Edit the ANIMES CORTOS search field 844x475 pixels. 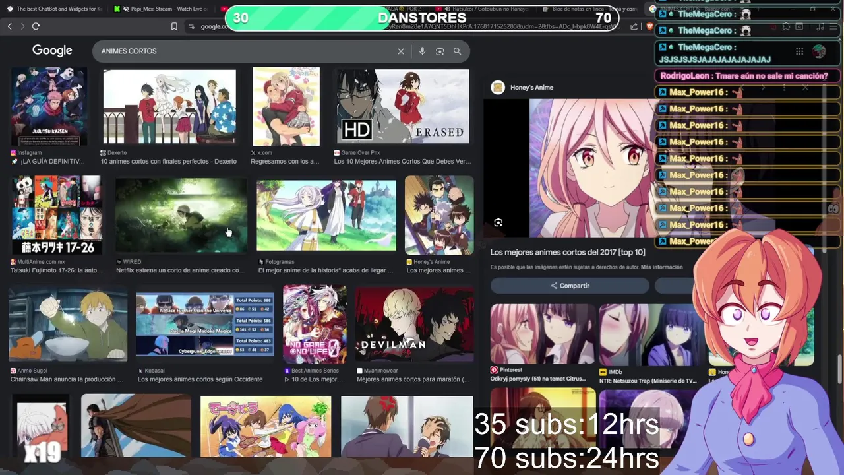(x=244, y=51)
